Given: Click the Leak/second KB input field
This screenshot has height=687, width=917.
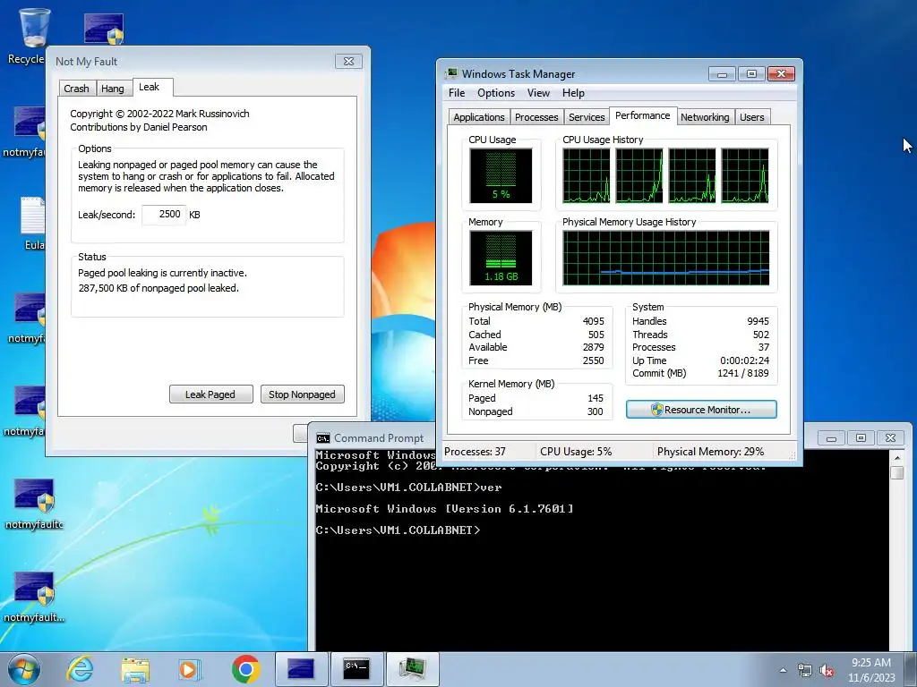Looking at the screenshot, I should pyautogui.click(x=164, y=215).
